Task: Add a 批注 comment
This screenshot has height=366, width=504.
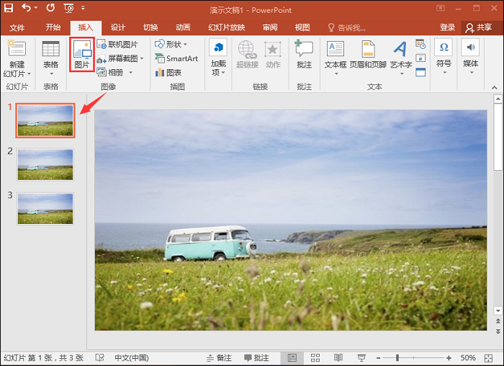Action: (x=304, y=54)
